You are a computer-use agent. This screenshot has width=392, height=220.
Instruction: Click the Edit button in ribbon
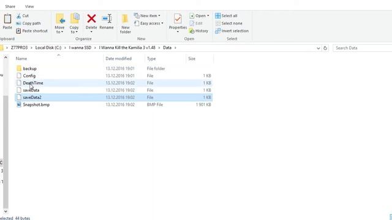coord(196,23)
